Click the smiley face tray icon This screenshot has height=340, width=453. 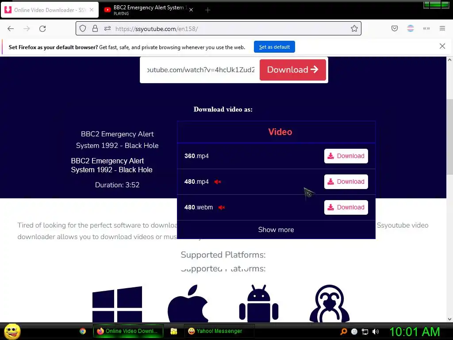(354, 332)
